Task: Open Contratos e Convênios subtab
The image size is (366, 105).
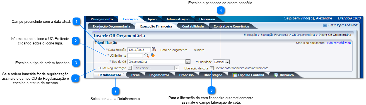Action: 231,26
